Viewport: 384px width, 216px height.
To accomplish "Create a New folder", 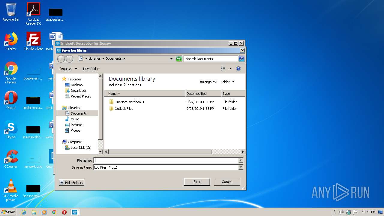I will pyautogui.click(x=91, y=69).
